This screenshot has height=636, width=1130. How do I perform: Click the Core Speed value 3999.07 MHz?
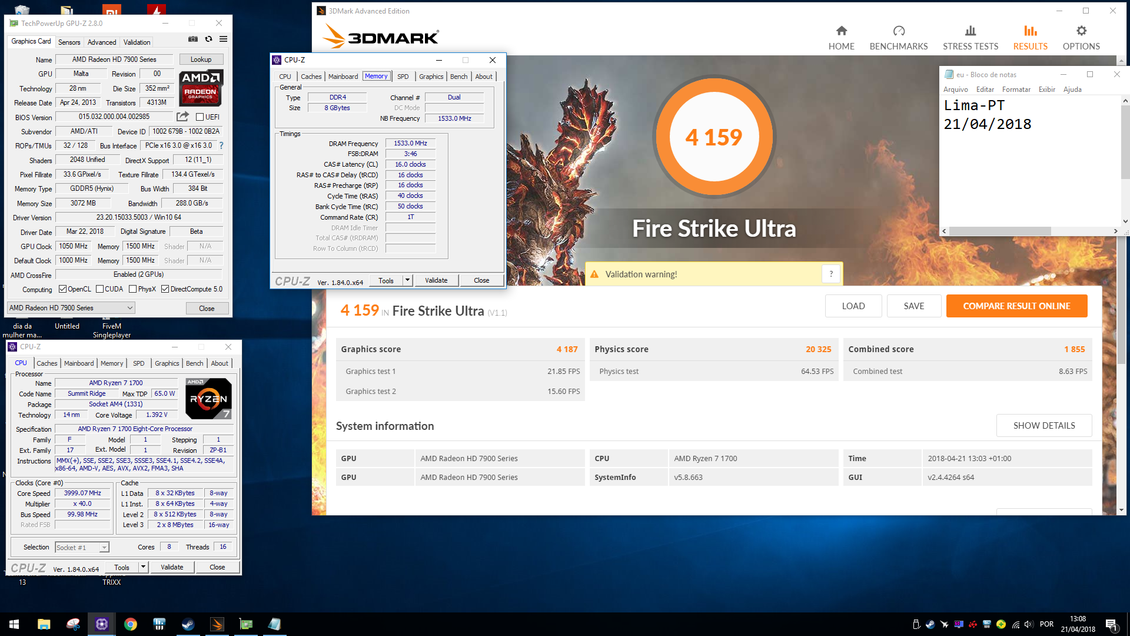(x=82, y=493)
